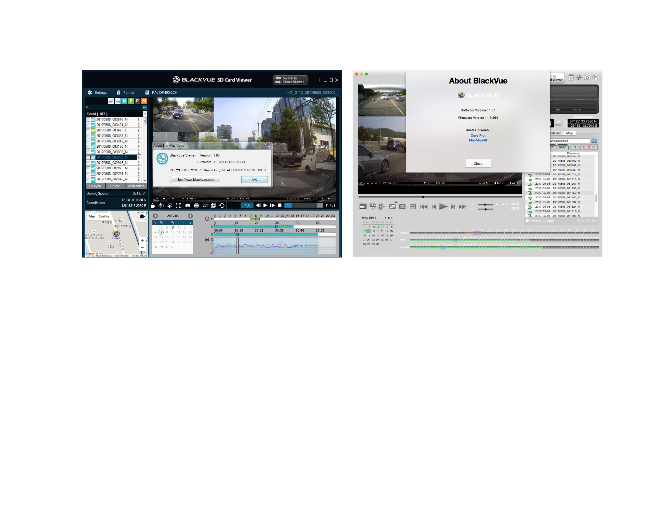This screenshot has height=528, width=660.
Task: Click Switch to Cloud Viewer button
Action: pyautogui.click(x=290, y=80)
